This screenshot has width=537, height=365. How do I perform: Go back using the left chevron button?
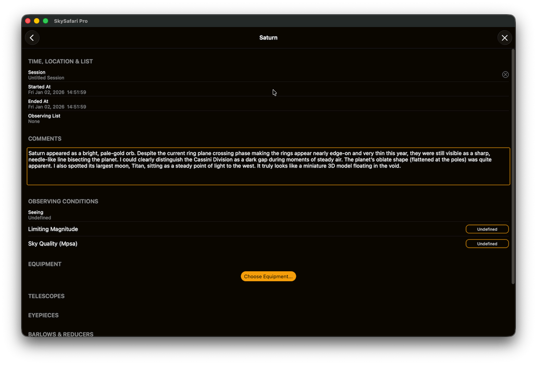[x=32, y=38]
